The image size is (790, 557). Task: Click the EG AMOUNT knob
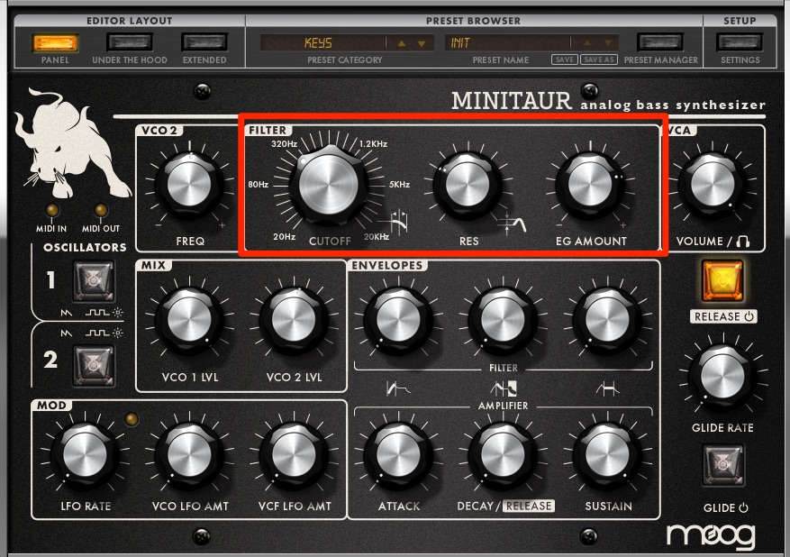[x=591, y=185]
